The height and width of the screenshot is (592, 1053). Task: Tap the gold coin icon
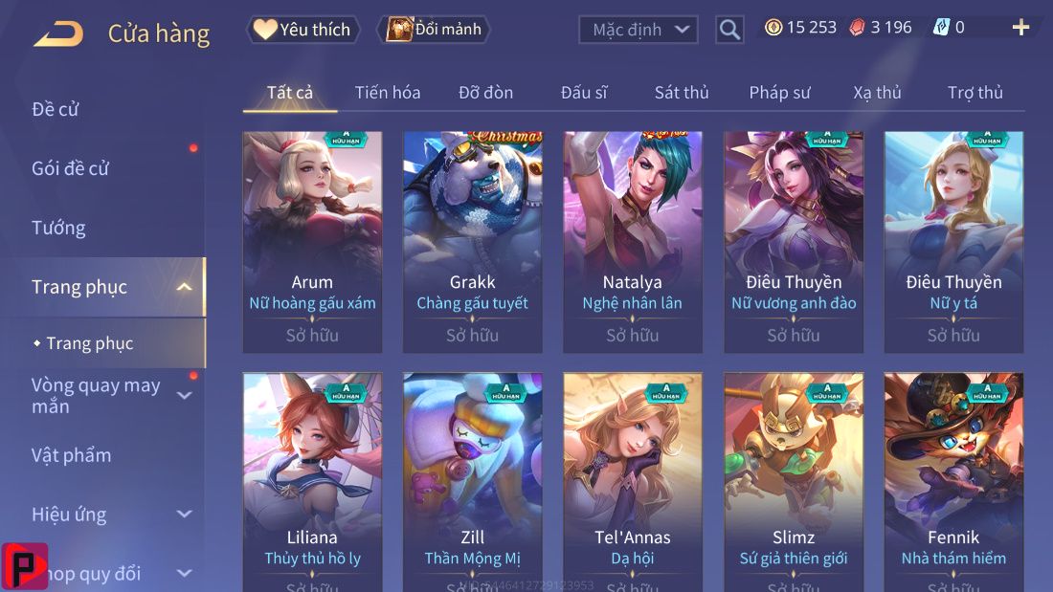pyautogui.click(x=773, y=28)
